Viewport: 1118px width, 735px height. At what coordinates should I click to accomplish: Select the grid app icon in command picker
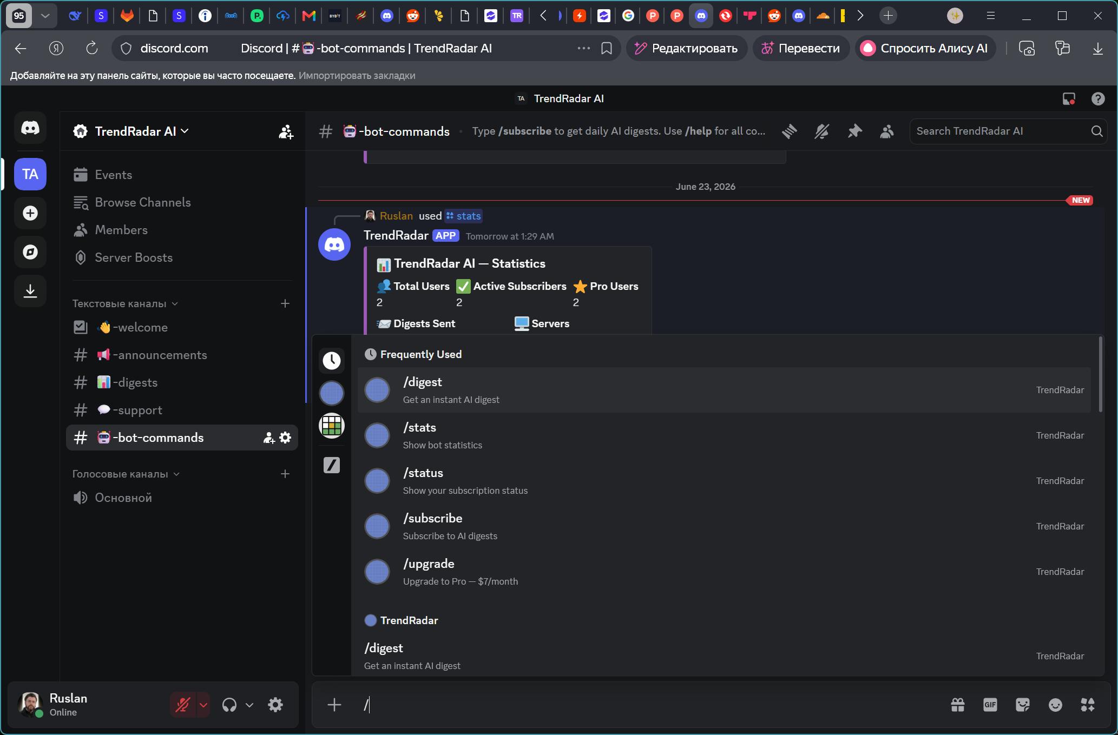tap(332, 426)
